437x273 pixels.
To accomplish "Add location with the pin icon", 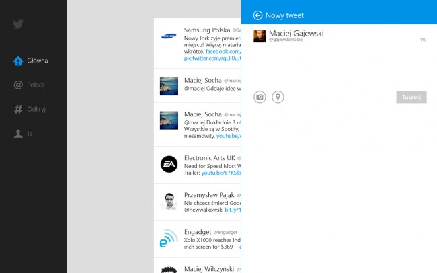I will tap(278, 97).
